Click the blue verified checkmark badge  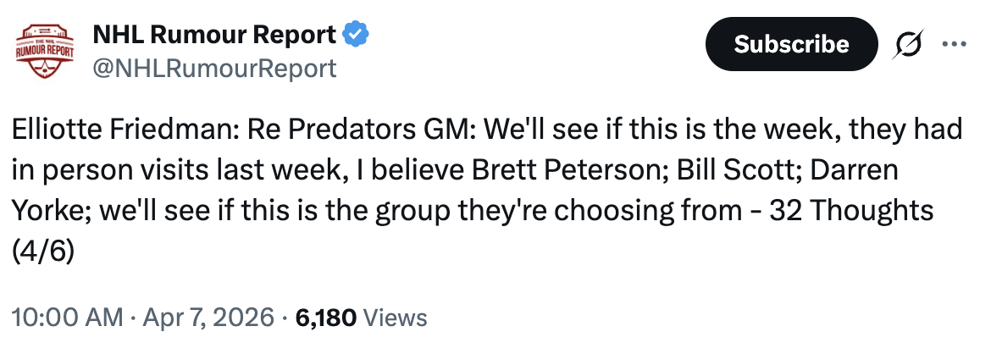357,35
